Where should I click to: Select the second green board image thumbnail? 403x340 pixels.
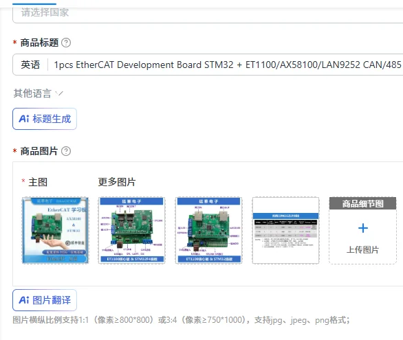pyautogui.click(x=208, y=230)
